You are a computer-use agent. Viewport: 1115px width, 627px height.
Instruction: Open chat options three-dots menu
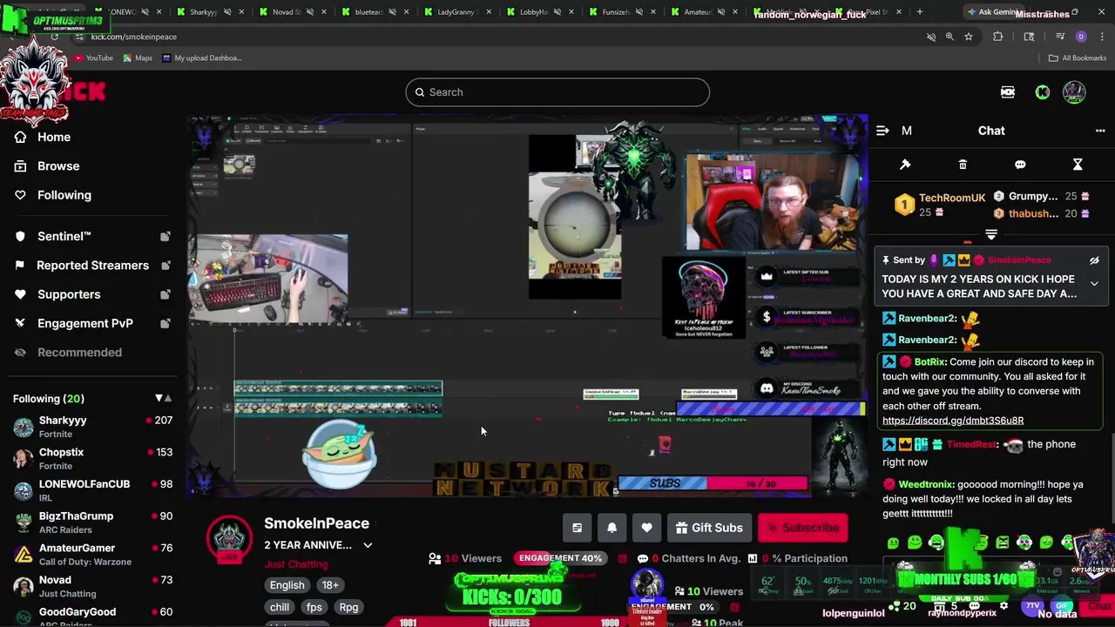[1100, 131]
